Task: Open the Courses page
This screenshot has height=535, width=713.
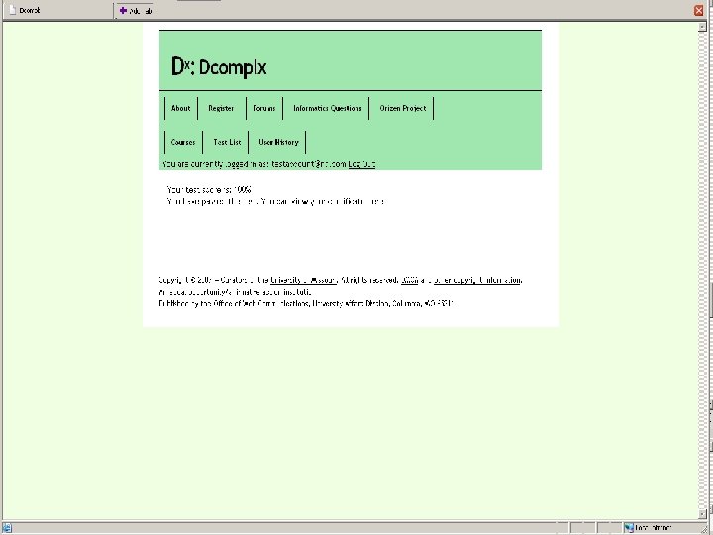Action: [x=183, y=142]
